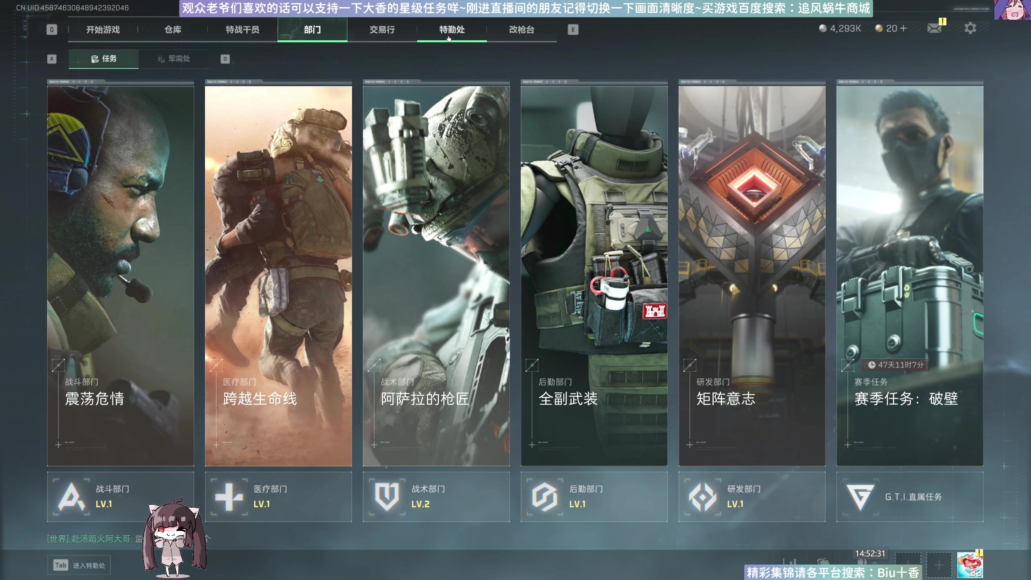Switch to the 仓库 tab
Viewport: 1031px width, 580px height.
[173, 29]
